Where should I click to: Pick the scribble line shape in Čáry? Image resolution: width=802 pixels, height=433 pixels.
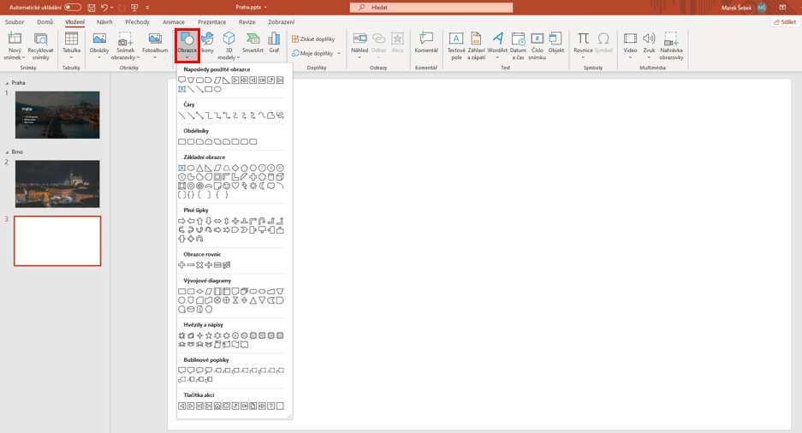(280, 116)
